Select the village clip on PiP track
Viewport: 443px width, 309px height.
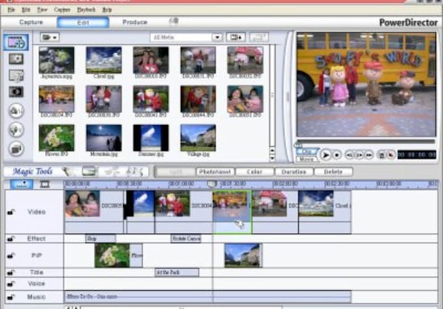pyautogui.click(x=243, y=256)
